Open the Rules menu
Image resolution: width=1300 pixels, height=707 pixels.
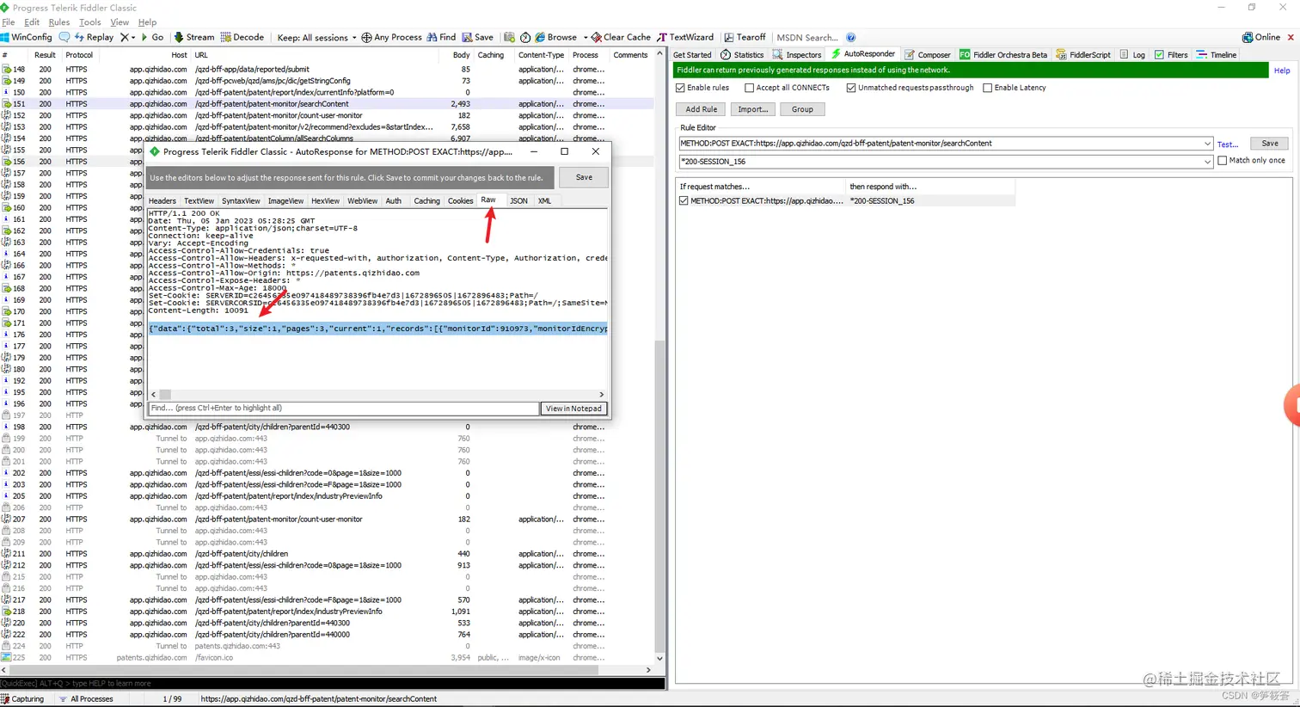59,22
